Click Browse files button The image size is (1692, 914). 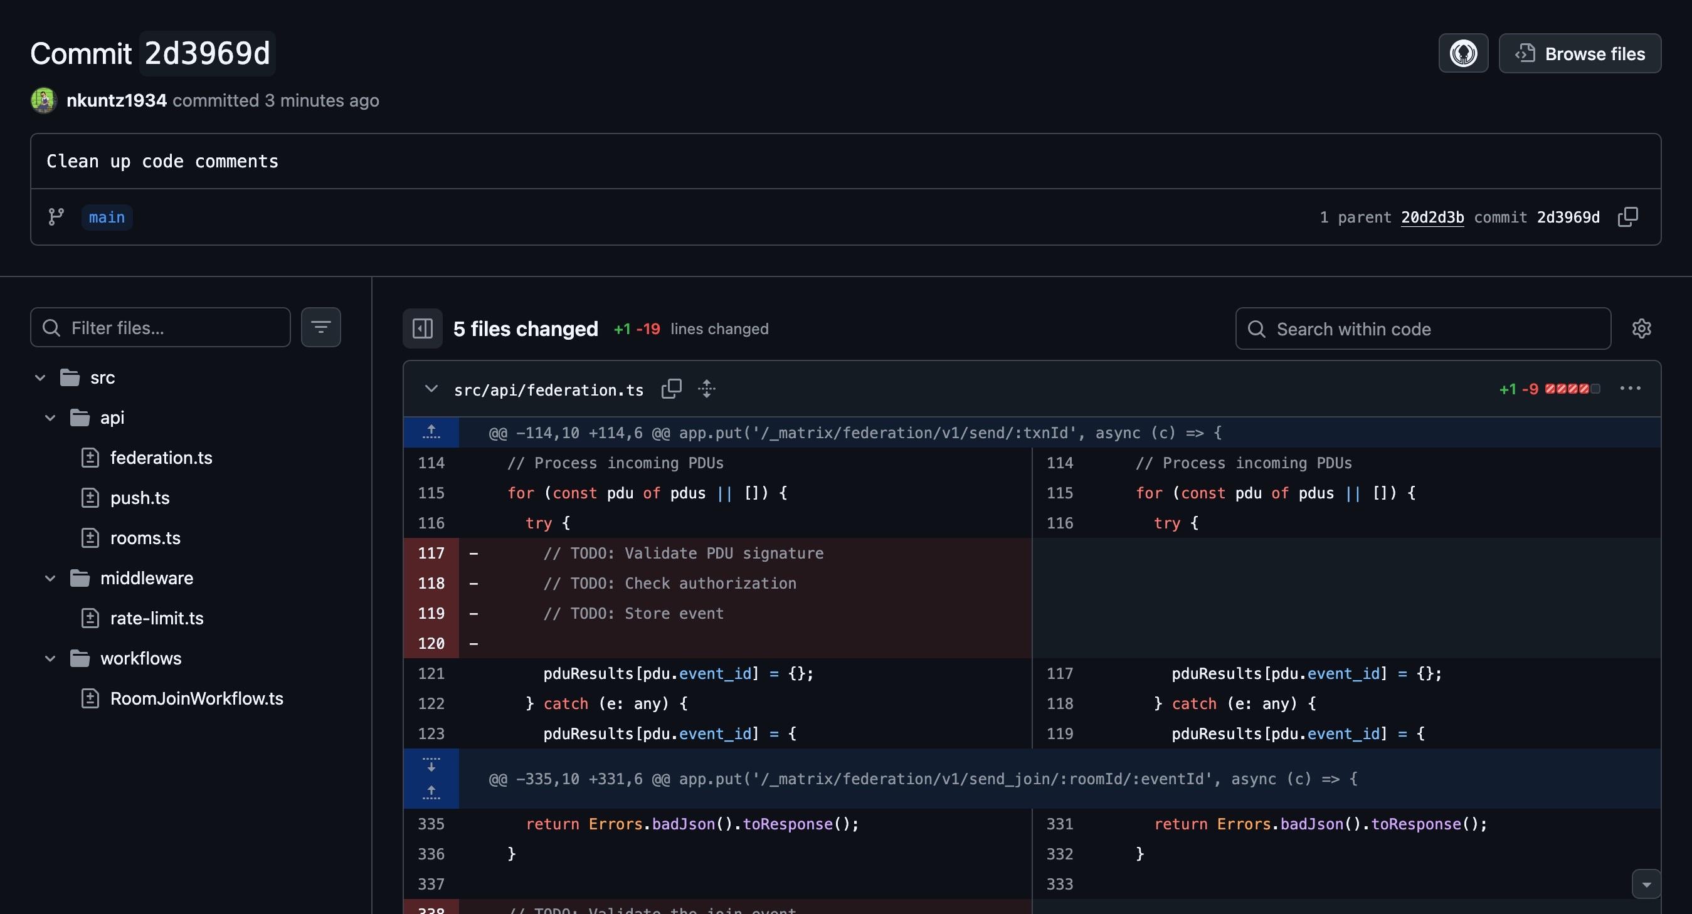click(x=1580, y=53)
